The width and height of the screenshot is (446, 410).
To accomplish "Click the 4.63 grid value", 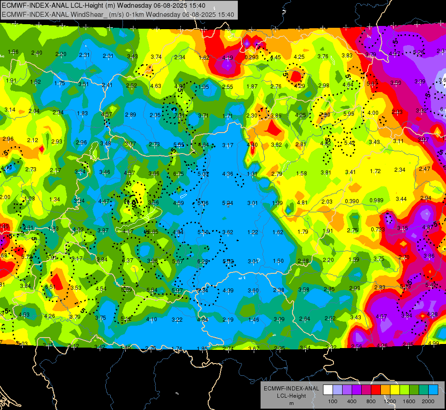I will pyautogui.click(x=156, y=86).
